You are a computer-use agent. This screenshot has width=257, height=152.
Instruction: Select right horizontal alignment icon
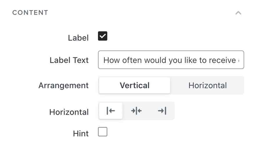[162, 111]
